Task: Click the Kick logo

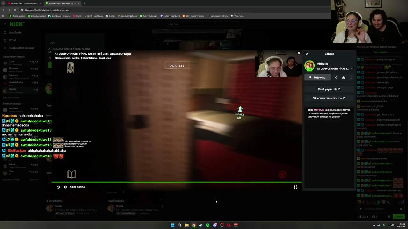Action: [17, 24]
